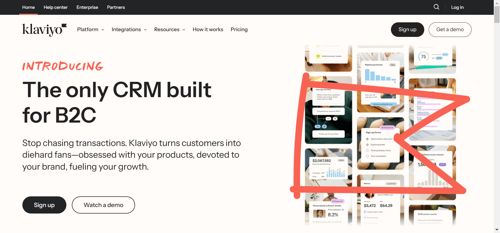
Task: Switch to the Enterprise tab
Action: (x=87, y=7)
